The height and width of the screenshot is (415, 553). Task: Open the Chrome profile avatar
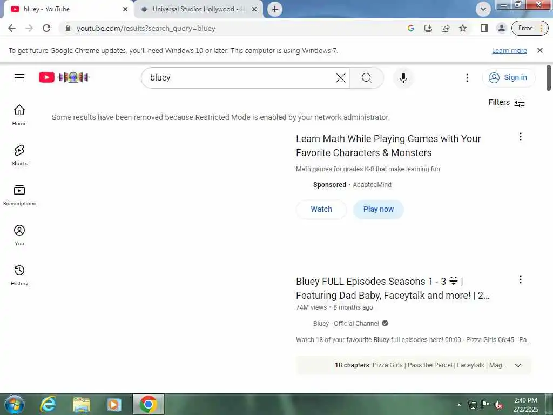502,28
